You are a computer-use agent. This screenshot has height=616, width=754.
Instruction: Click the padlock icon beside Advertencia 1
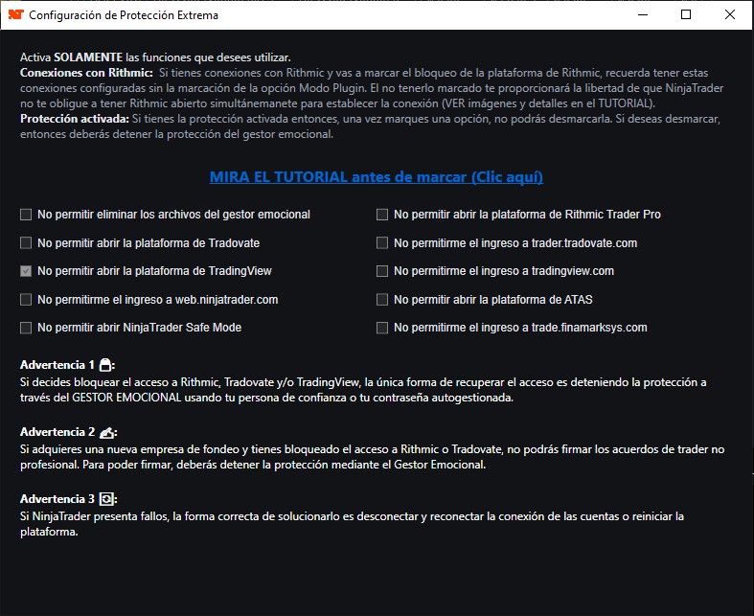pyautogui.click(x=106, y=365)
